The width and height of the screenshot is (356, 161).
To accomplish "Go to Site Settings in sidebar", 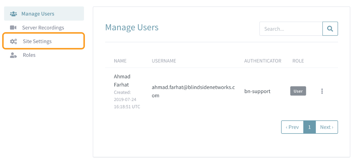I will click(x=44, y=41).
